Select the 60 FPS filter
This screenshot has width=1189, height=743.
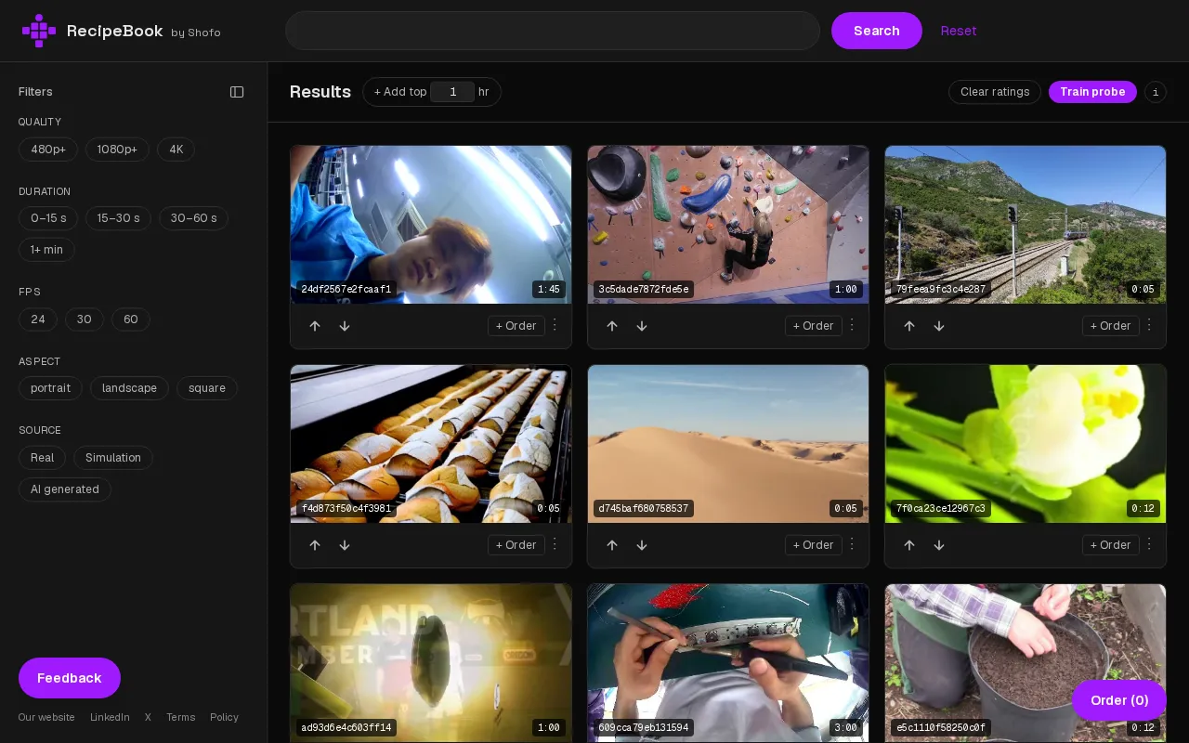[x=131, y=319]
